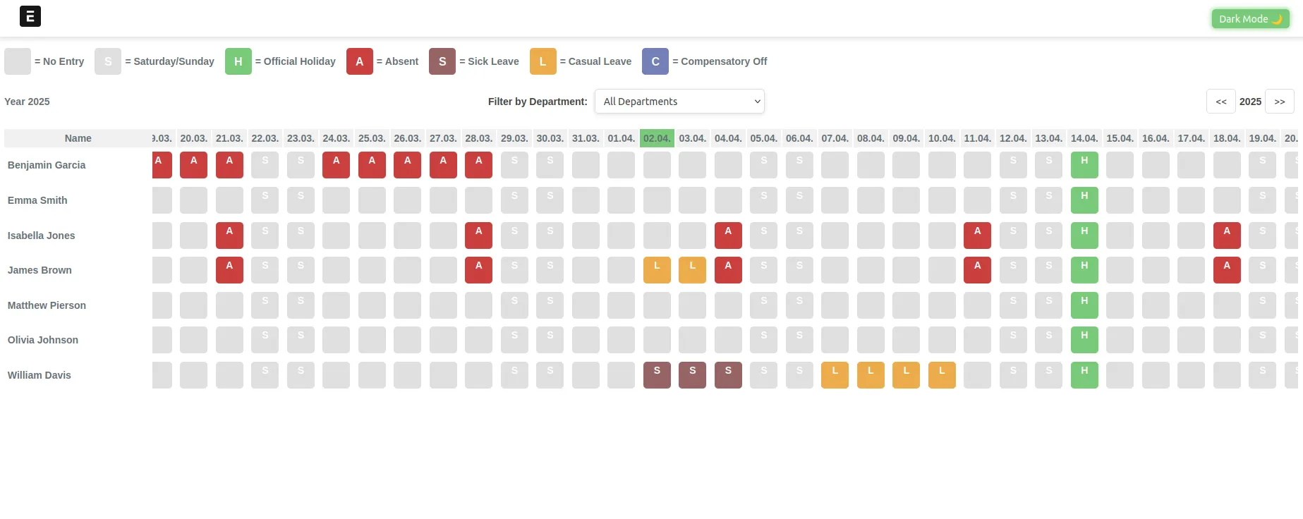1303x519 pixels.
Task: Open the Filter by Department dropdown
Action: (679, 102)
